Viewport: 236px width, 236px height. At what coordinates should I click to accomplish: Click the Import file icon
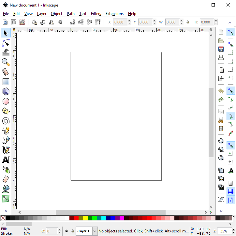[x=221, y=70]
